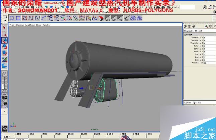Click frame 1650 on the time slider

point(110,134)
